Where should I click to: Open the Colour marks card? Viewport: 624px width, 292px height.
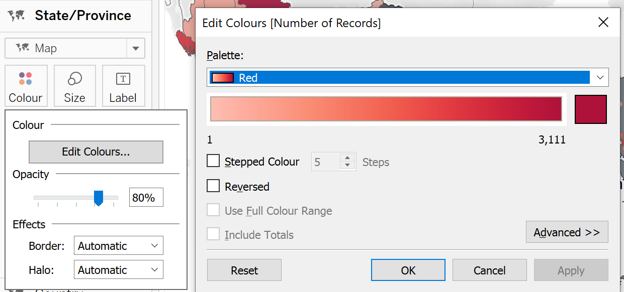[26, 86]
